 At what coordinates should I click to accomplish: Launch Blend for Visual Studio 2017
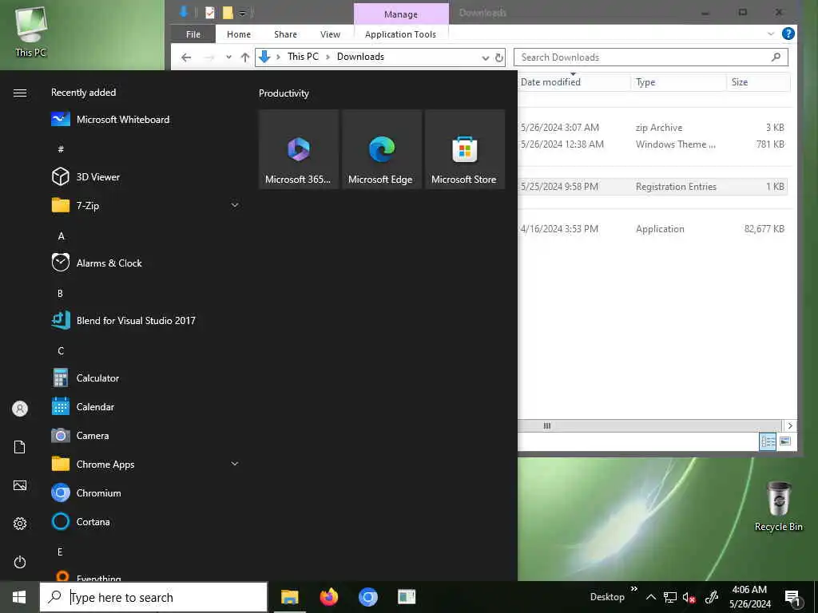pyautogui.click(x=124, y=320)
